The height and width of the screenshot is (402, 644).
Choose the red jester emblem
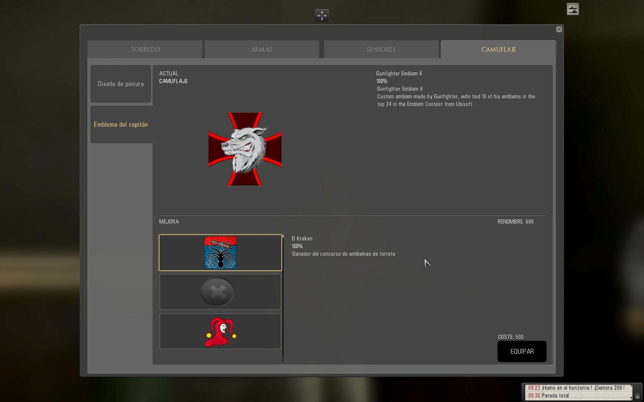(x=220, y=332)
